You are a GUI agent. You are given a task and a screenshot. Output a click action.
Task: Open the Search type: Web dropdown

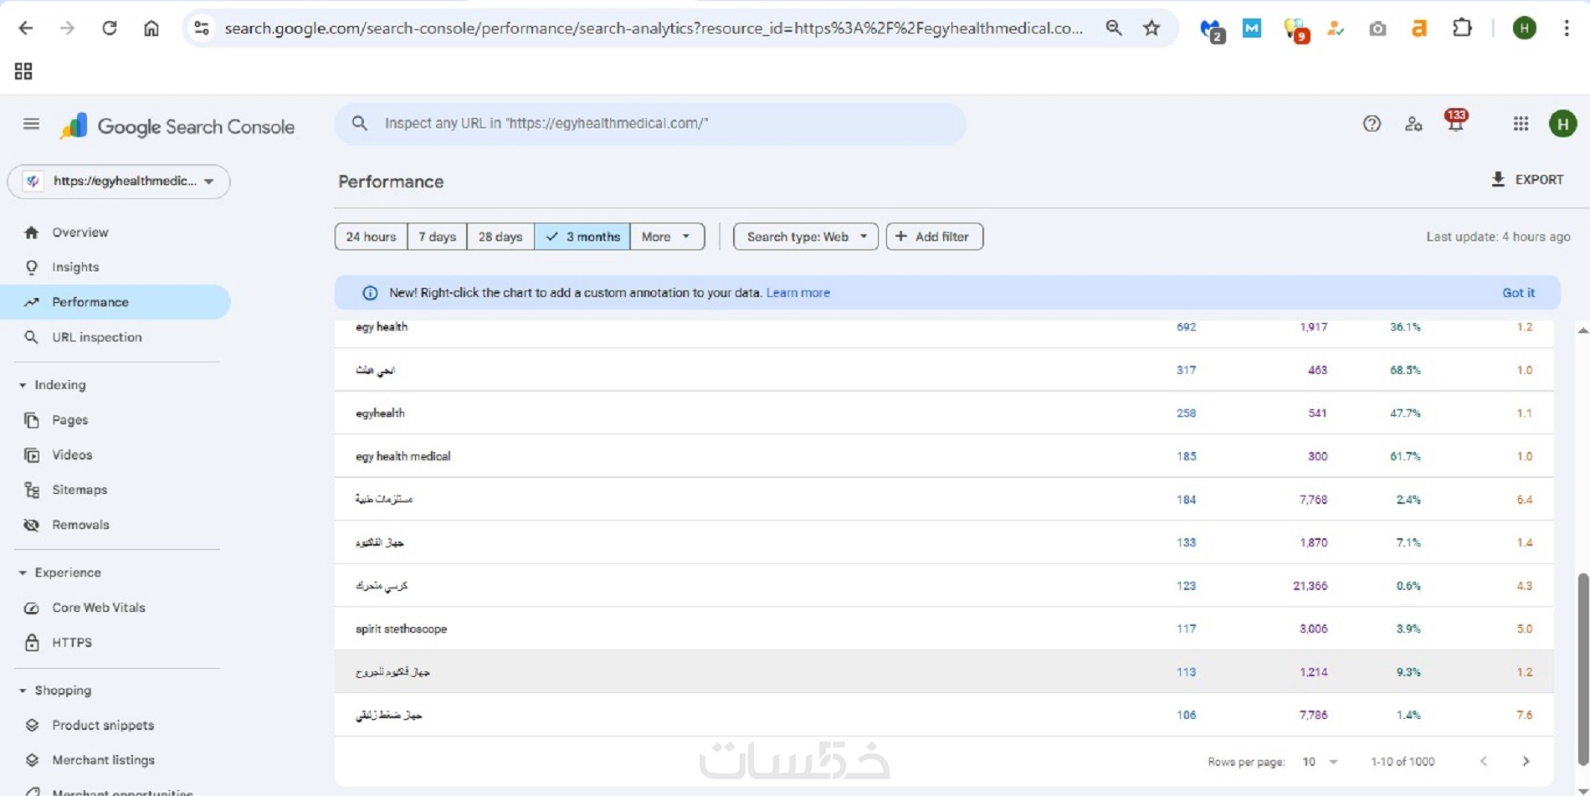(x=806, y=237)
